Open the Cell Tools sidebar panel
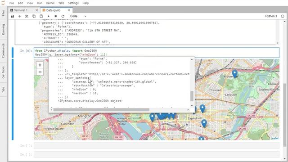The height and width of the screenshot is (162, 288). 3,72
